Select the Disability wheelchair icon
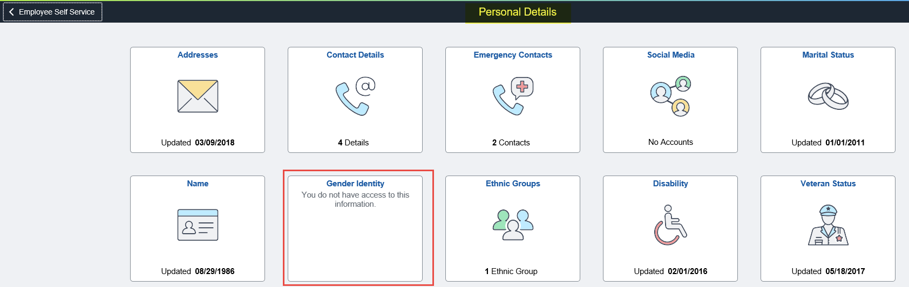 [670, 225]
